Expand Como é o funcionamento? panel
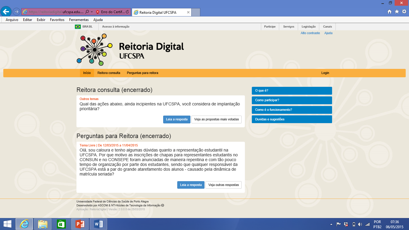The image size is (409, 230). coord(292,110)
